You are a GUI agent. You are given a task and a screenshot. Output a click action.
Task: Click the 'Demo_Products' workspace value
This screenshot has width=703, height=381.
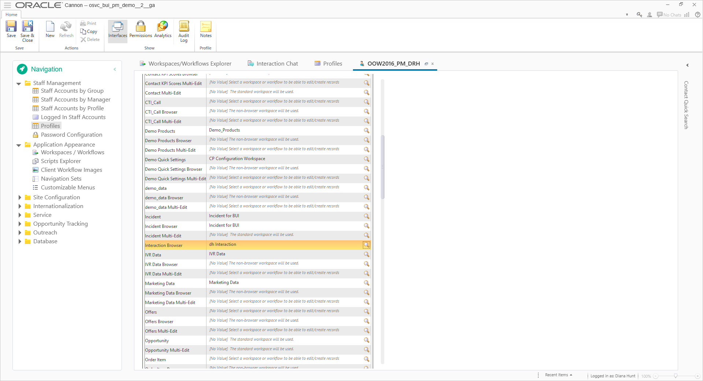tap(224, 130)
